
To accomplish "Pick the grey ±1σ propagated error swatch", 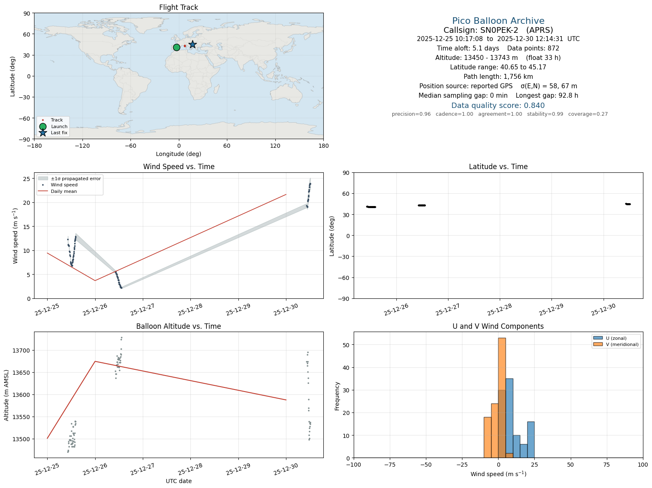I will coord(43,179).
